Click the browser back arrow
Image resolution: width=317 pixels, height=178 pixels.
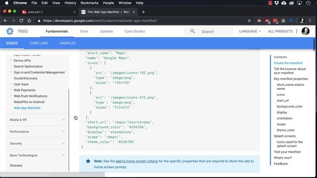click(x=5, y=21)
